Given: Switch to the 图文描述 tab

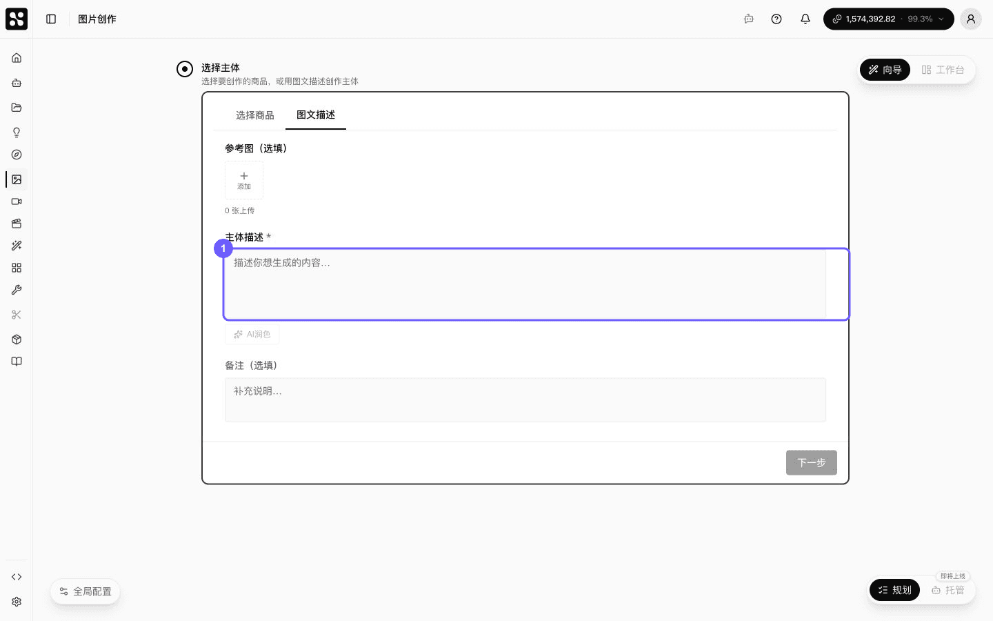Looking at the screenshot, I should coord(316,115).
